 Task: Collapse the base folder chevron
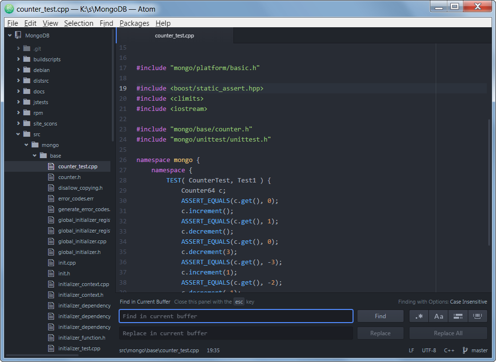click(x=35, y=156)
